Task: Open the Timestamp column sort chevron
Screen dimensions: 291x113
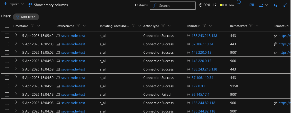Action: [x=39, y=26]
